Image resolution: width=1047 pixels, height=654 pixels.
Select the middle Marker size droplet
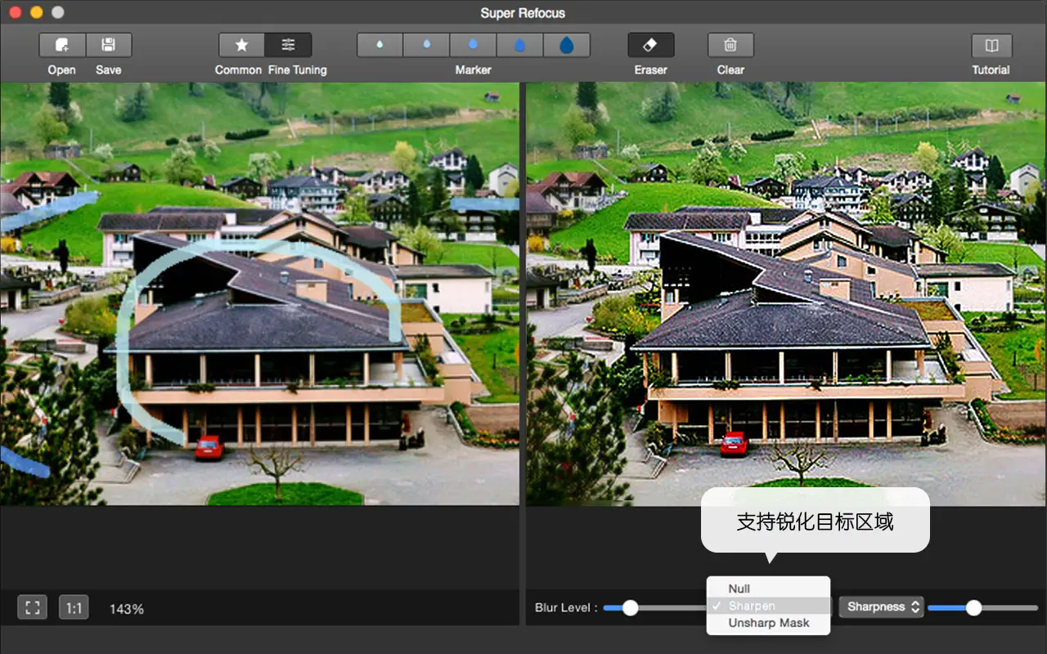(x=473, y=45)
